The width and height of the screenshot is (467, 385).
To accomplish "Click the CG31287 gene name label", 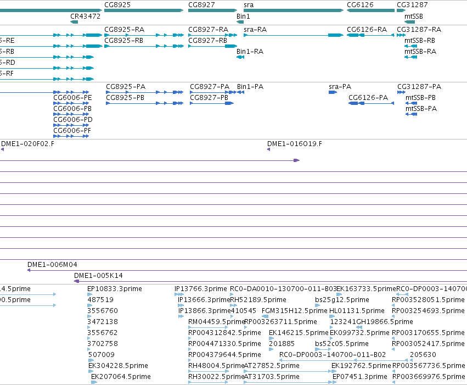I will pyautogui.click(x=412, y=5).
